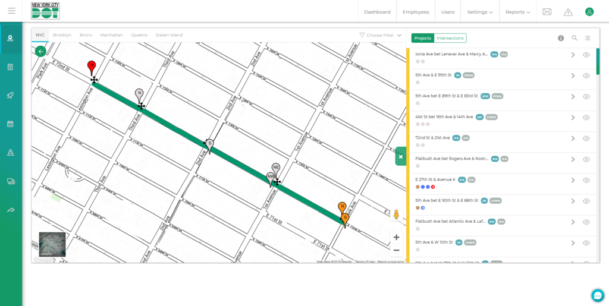Switch to the Intersections view
The image size is (609, 306).
click(450, 38)
